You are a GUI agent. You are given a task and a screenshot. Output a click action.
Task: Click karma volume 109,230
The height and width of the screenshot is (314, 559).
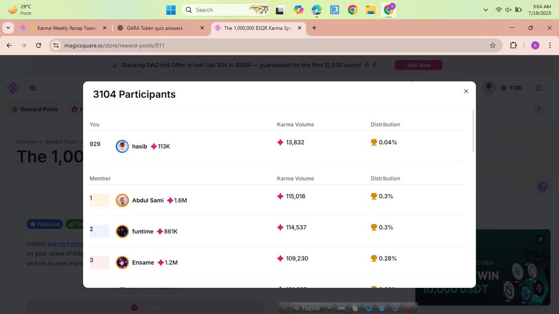(297, 258)
